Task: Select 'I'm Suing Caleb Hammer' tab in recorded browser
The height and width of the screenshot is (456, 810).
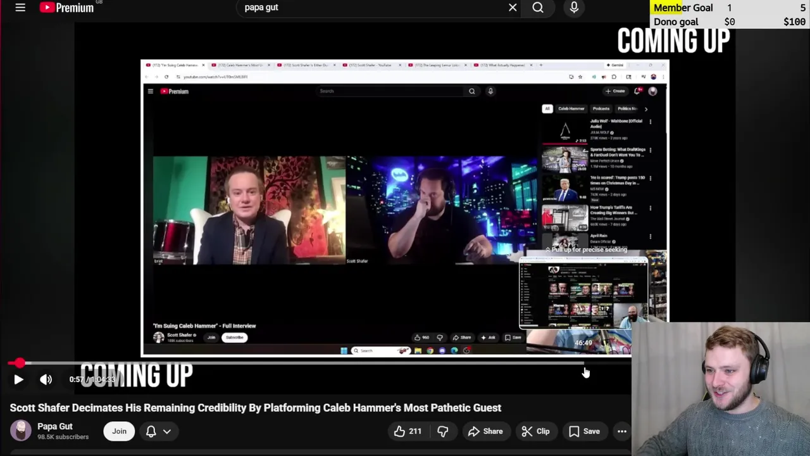Action: click(x=175, y=65)
